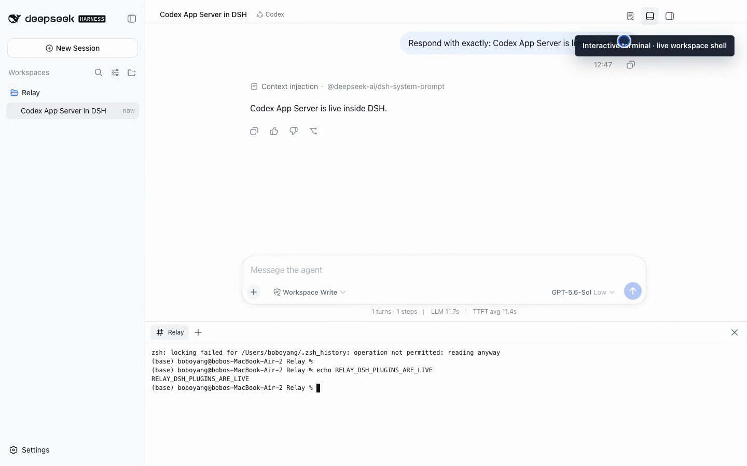Add a new workspace folder
Screen dimensions: 747x466
click(132, 72)
